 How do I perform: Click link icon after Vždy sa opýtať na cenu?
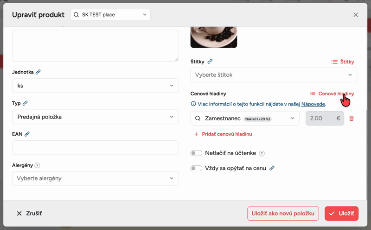pos(272,168)
